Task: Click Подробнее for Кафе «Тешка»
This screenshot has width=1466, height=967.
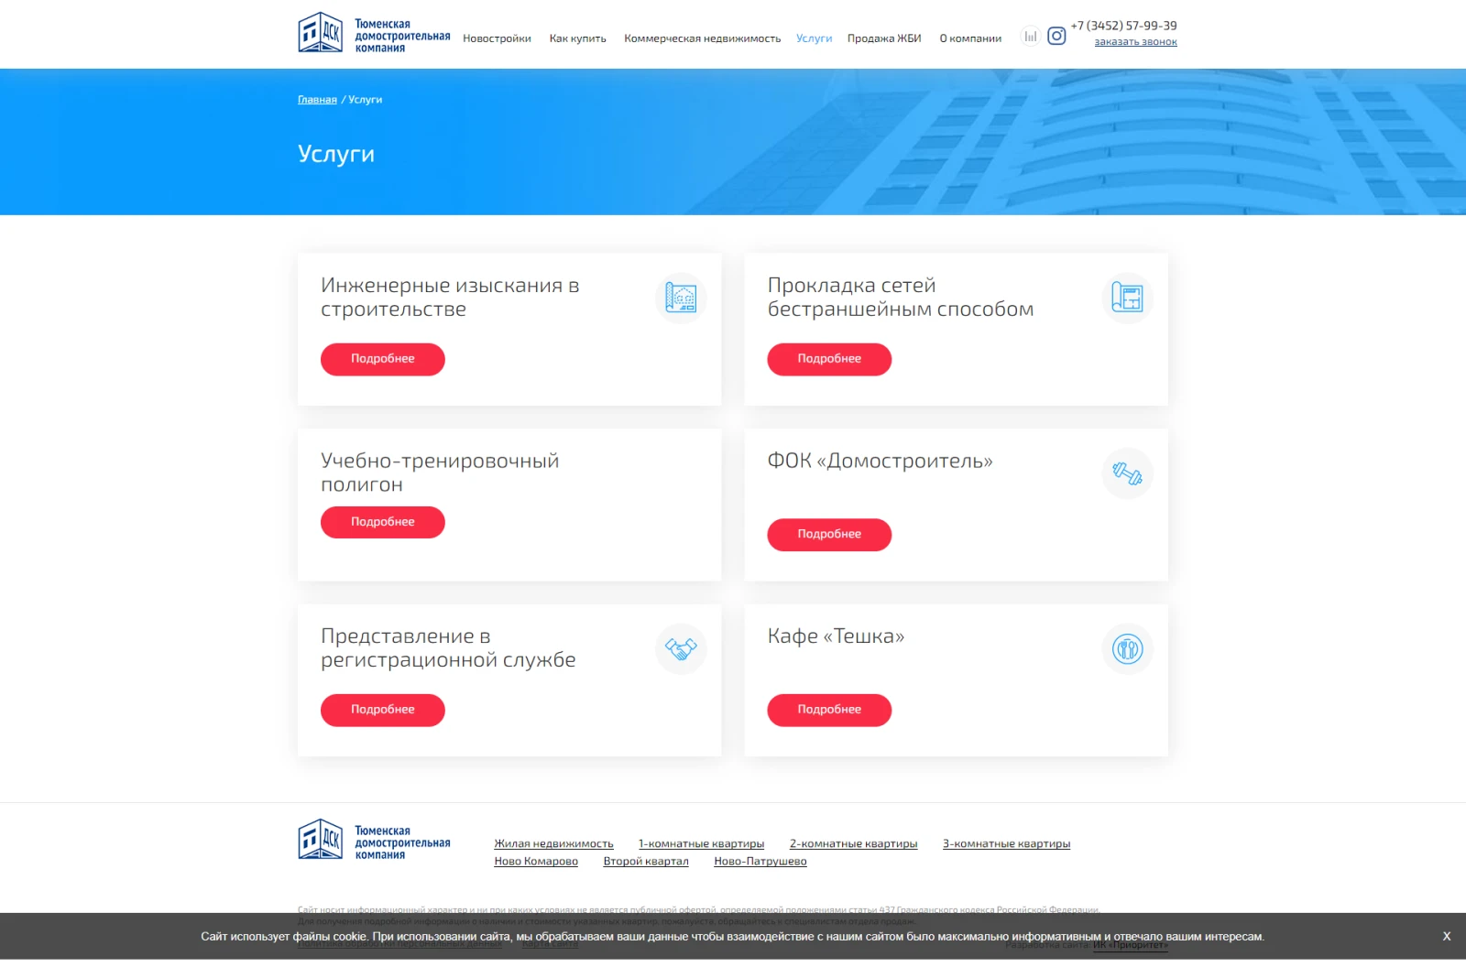Action: coord(829,710)
